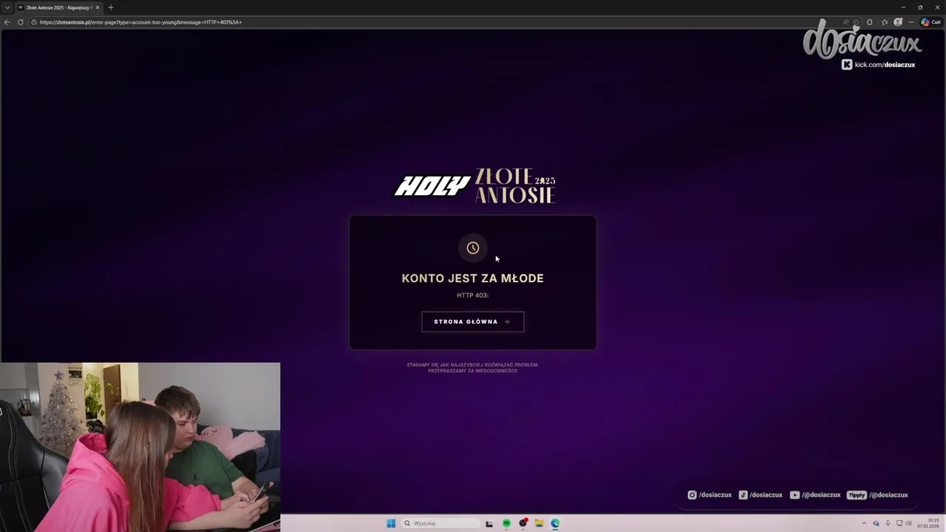Open the Favorites list icon
The image size is (946, 532).
point(885,22)
